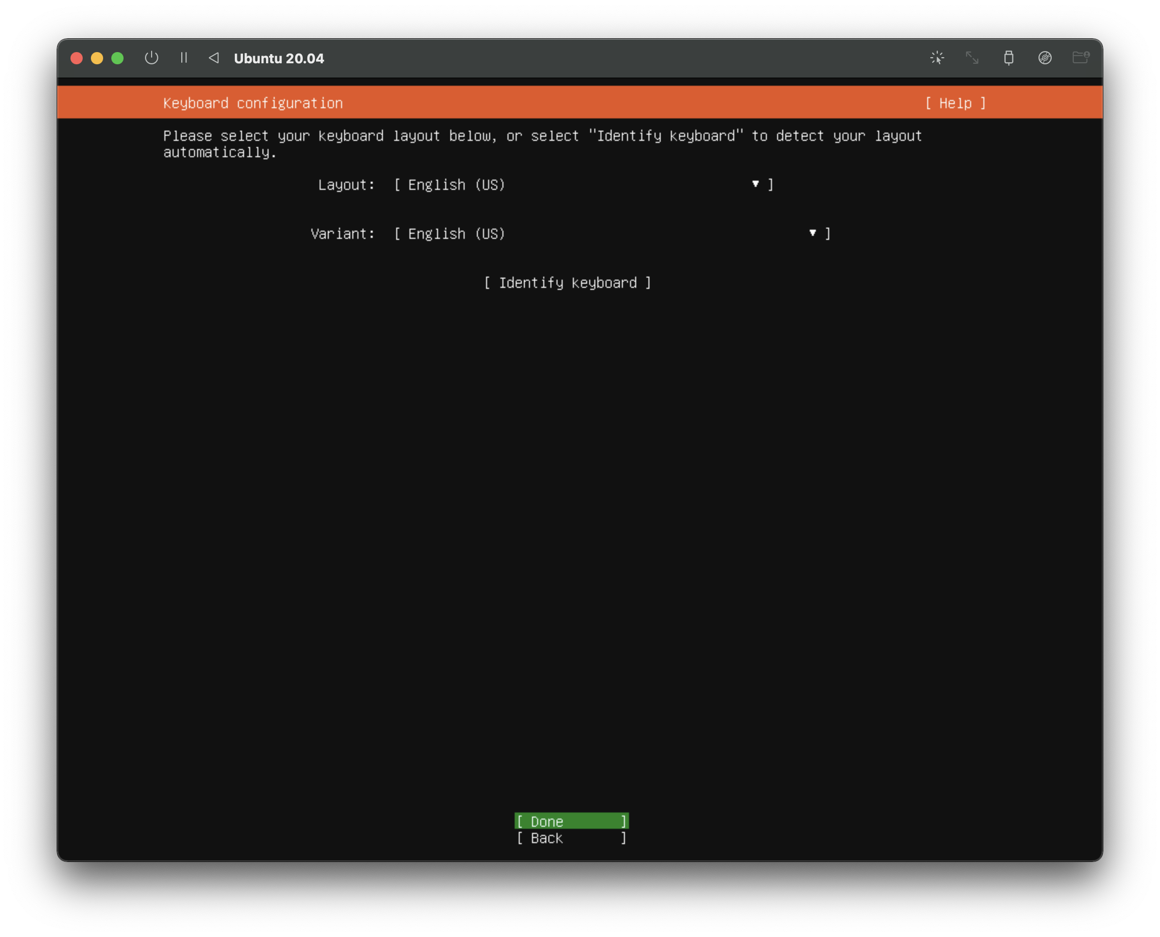This screenshot has height=937, width=1160.
Task: Maximize the window with green button
Action: tap(117, 58)
